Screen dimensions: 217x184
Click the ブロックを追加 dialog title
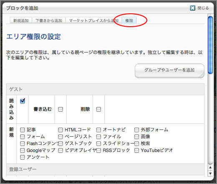(22, 8)
